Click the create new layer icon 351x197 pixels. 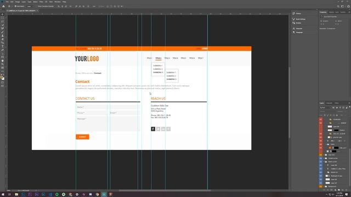pyautogui.click(x=342, y=190)
